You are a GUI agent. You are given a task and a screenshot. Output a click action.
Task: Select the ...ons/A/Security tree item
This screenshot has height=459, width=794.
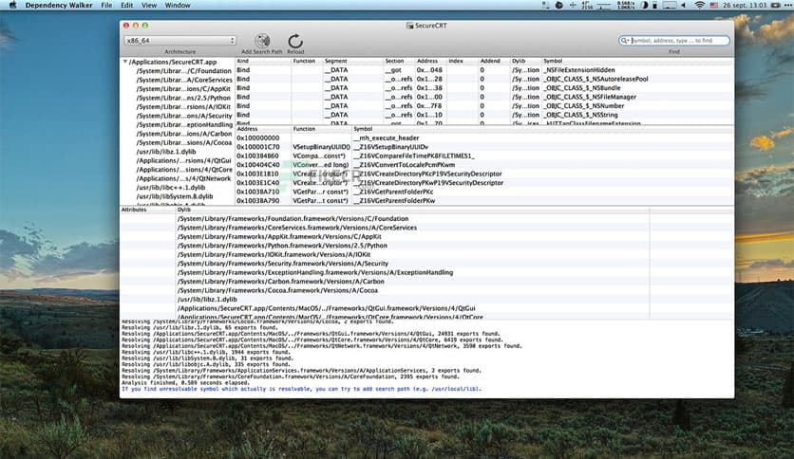coord(184,116)
